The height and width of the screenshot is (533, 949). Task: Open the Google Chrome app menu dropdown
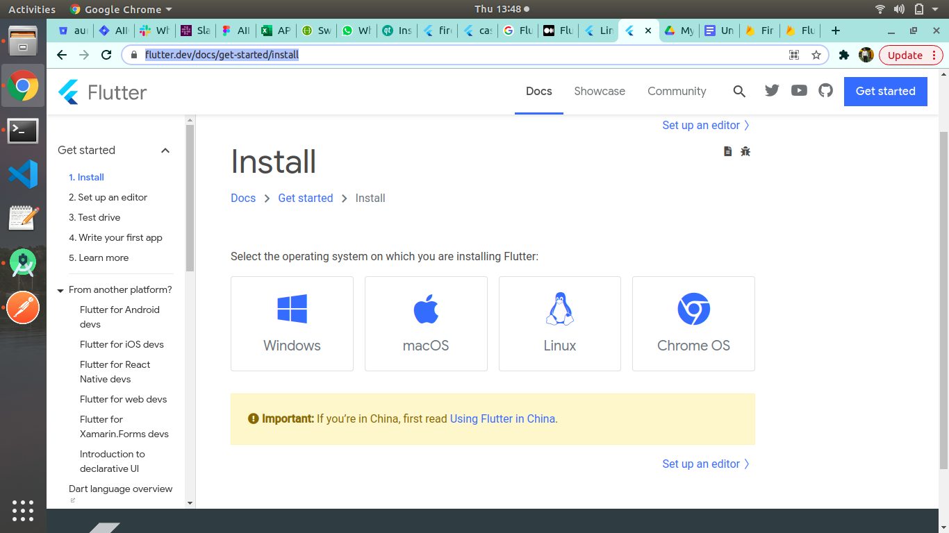121,10
